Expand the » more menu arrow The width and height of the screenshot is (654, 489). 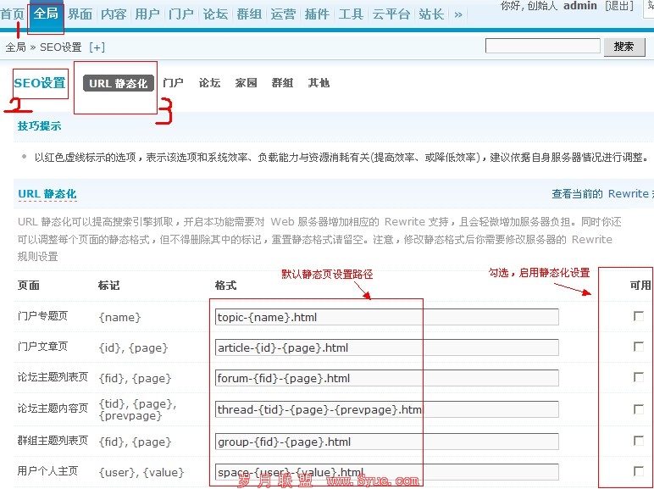click(x=458, y=14)
